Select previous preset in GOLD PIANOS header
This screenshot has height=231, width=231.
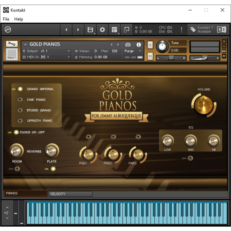tap(112, 45)
